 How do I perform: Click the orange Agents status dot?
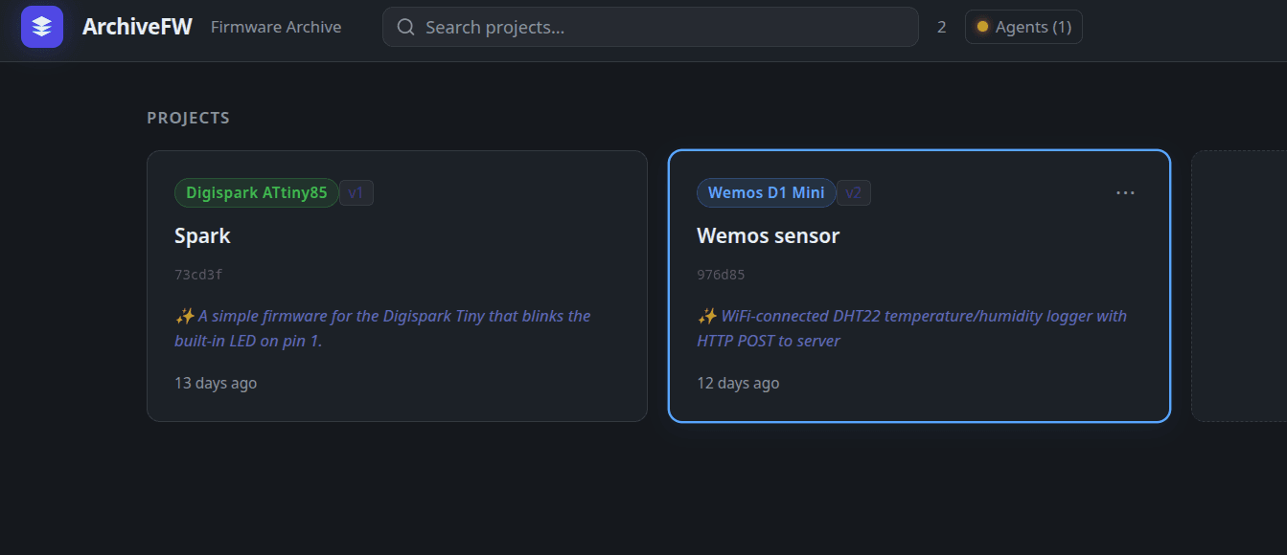point(982,27)
